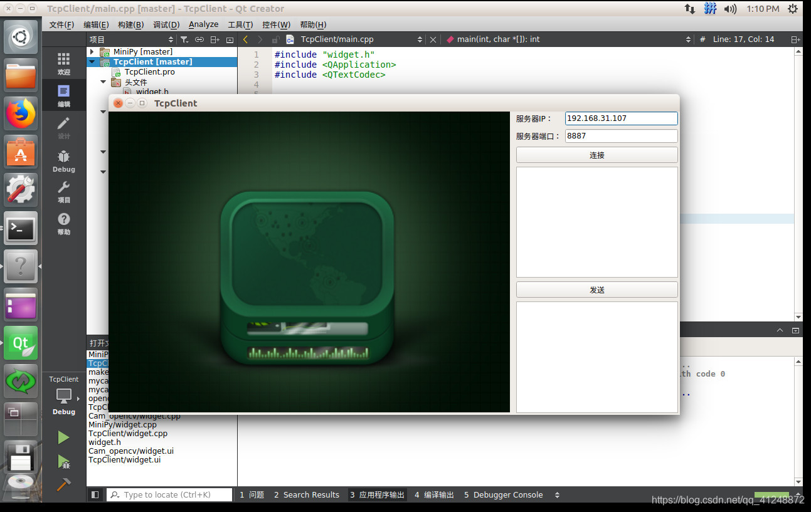This screenshot has width=811, height=512.
Task: Open the Welcome (欢迎) mode in Qt Creator
Action: tap(63, 63)
